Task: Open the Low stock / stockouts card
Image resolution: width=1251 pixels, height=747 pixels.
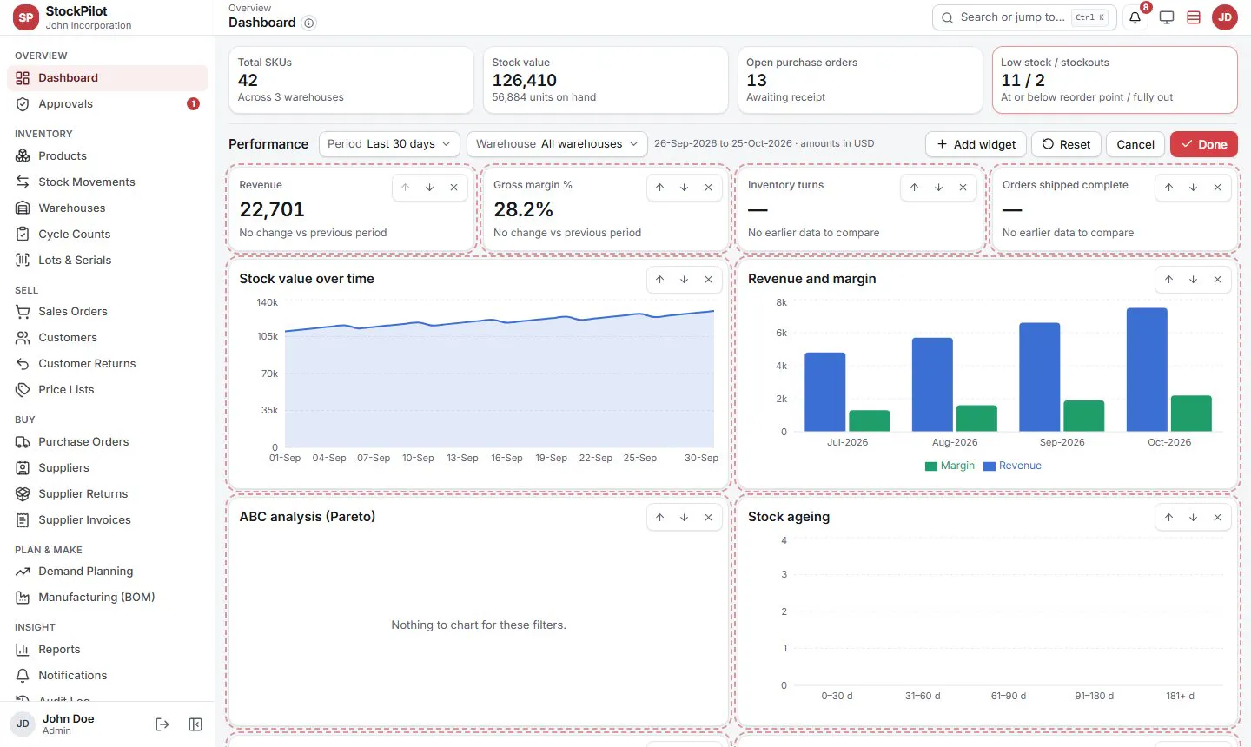Action: point(1115,80)
